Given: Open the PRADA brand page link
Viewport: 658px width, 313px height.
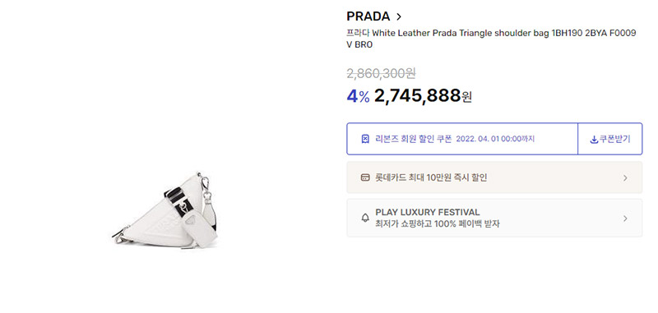Looking at the screenshot, I should [x=368, y=16].
